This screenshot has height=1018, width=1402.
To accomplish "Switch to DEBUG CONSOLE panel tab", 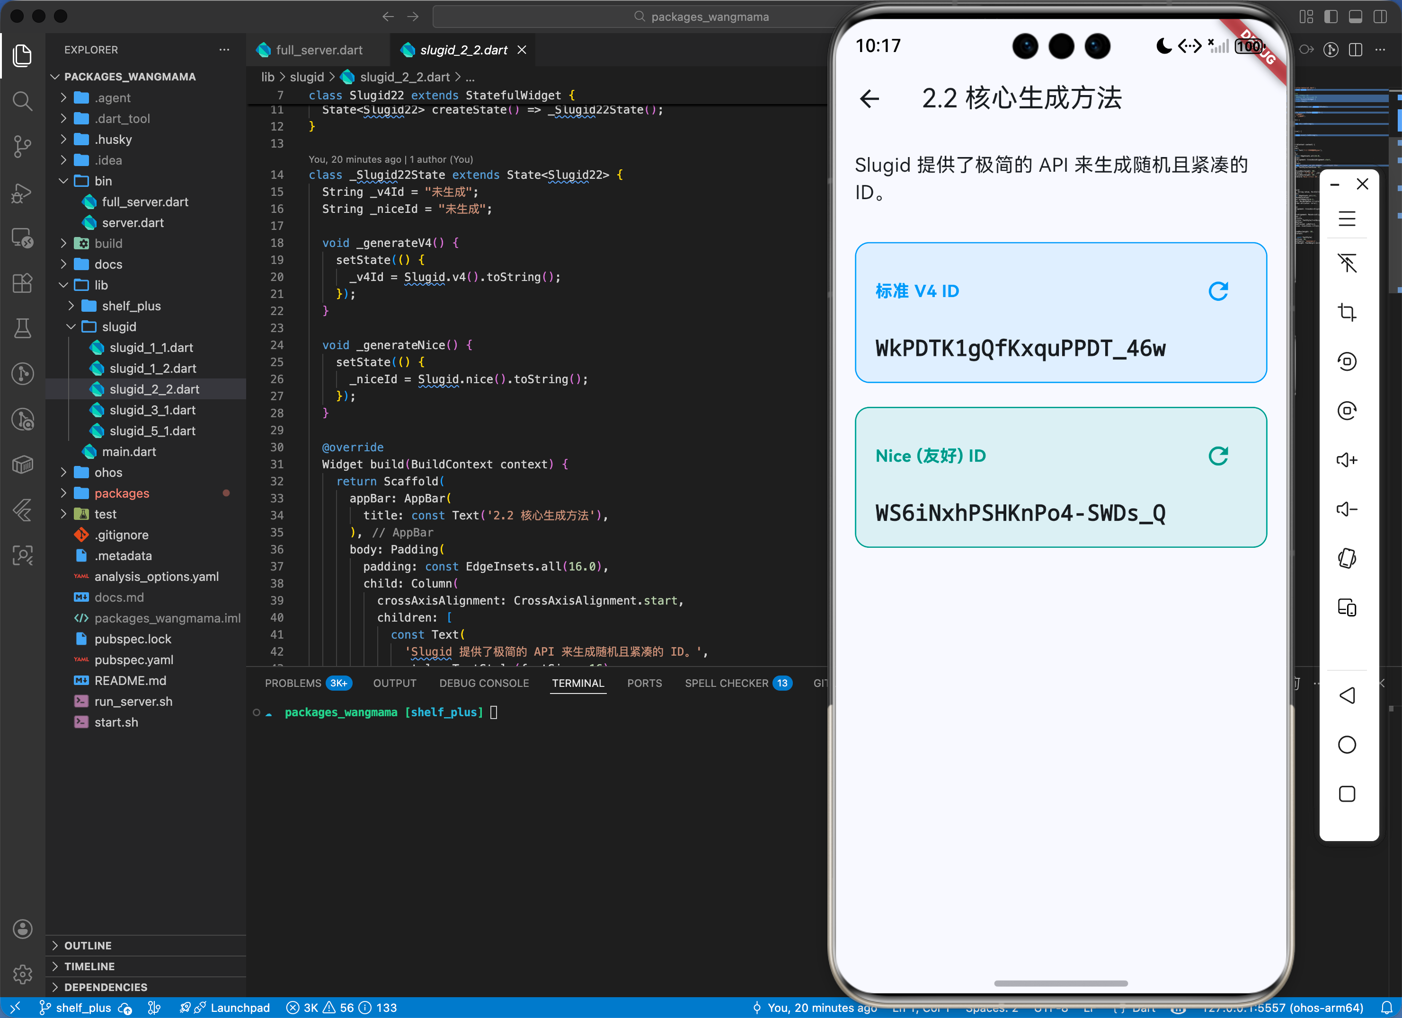I will pos(483,683).
